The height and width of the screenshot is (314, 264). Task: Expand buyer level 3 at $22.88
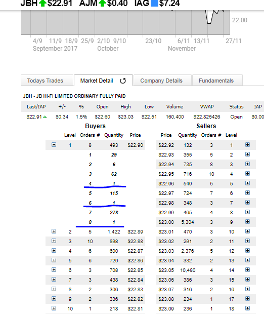click(54, 241)
